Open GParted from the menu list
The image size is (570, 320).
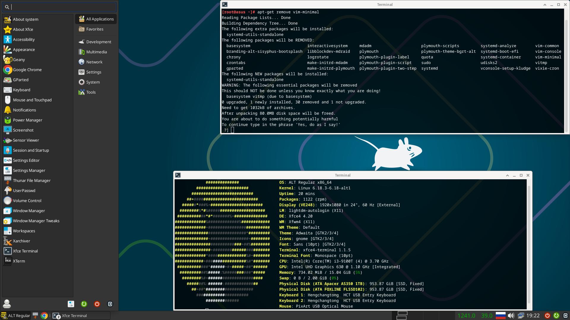[x=20, y=80]
